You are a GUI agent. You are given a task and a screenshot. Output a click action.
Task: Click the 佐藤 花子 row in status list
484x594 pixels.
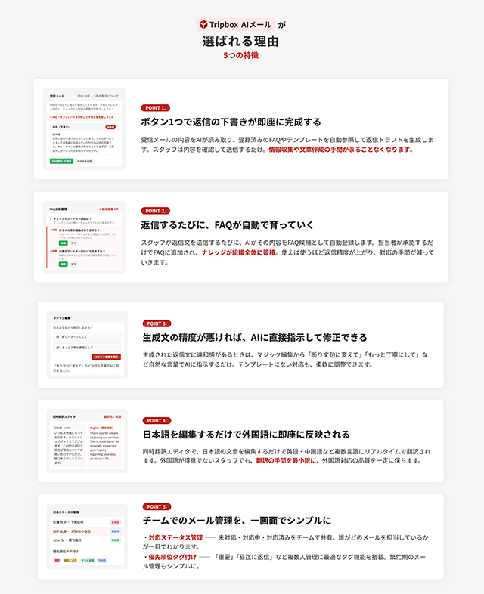pos(87,522)
